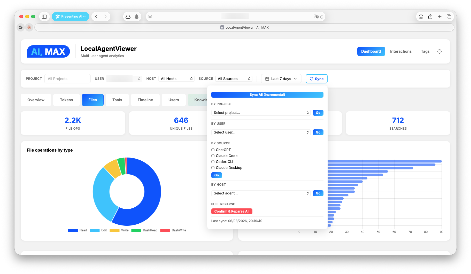Open the settings gear in LocalAgentViewer
The image size is (471, 274).
pyautogui.click(x=439, y=51)
